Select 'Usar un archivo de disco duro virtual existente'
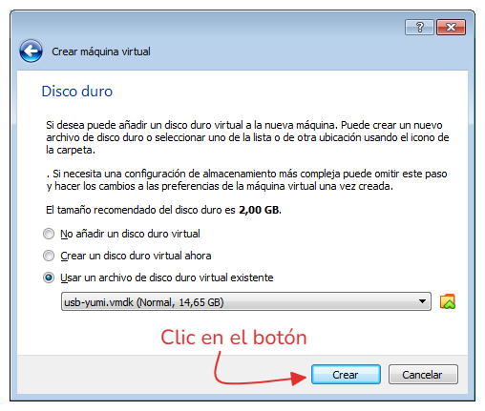The height and width of the screenshot is (411, 485). pos(49,277)
